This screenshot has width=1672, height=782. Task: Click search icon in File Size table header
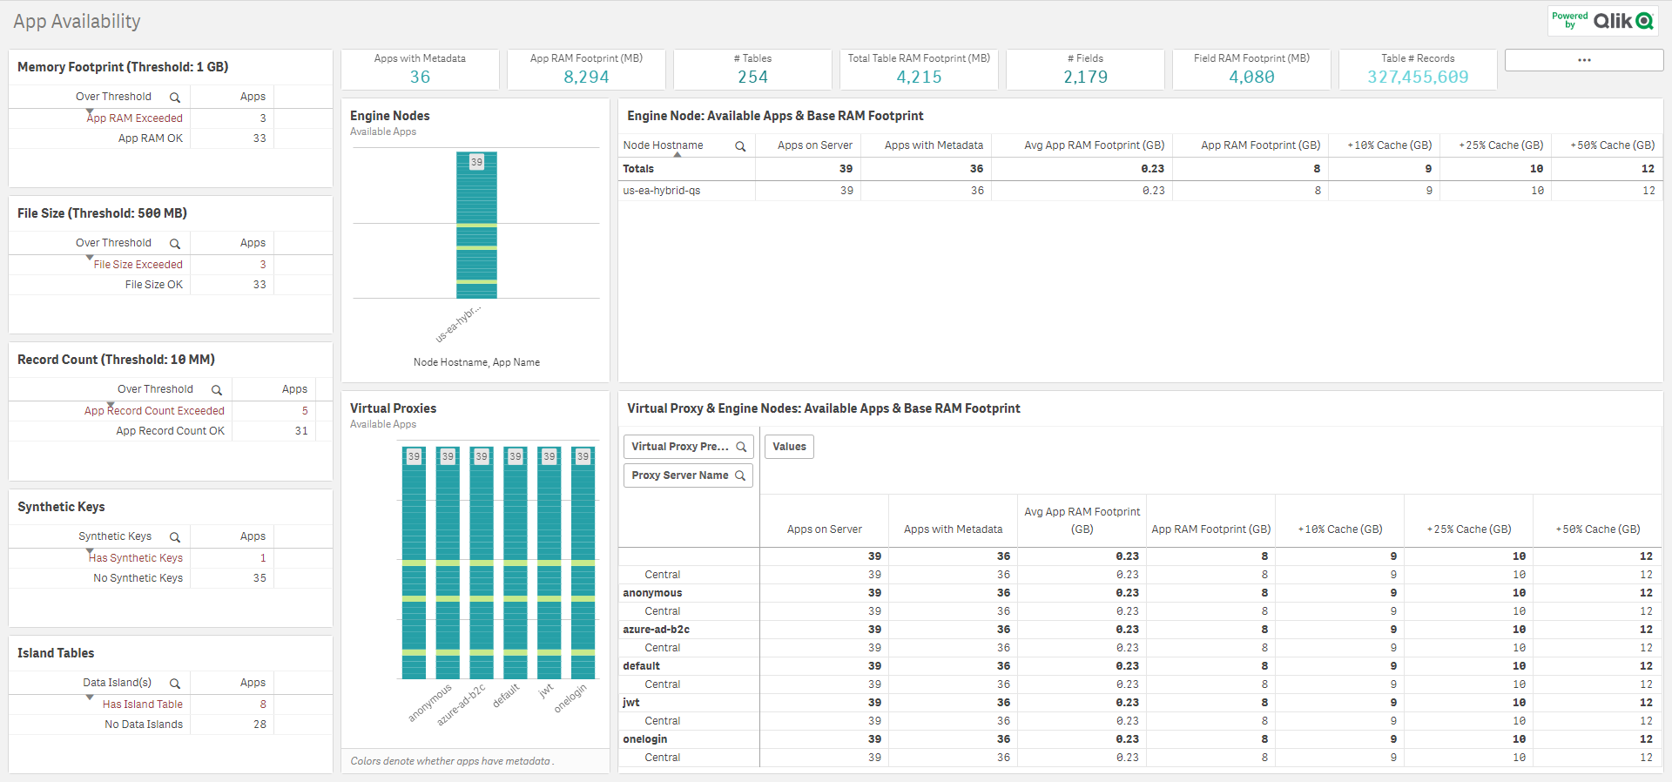tap(175, 244)
